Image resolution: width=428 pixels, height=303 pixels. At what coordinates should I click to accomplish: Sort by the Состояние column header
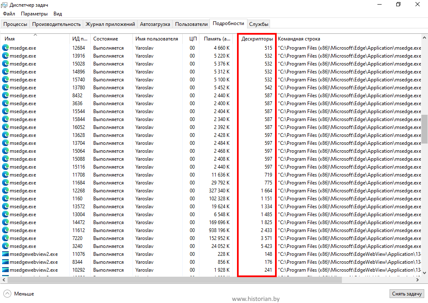(x=111, y=39)
